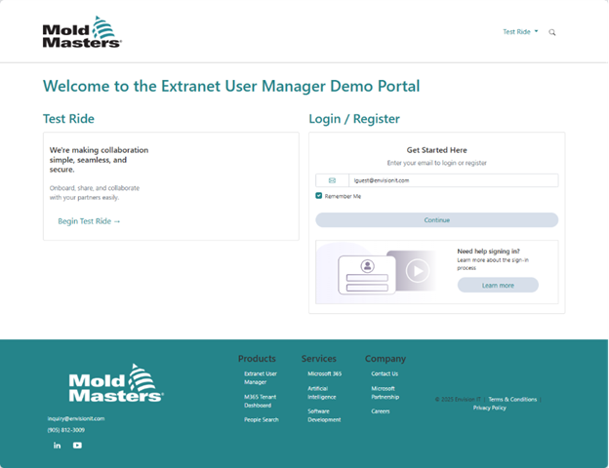Click the envelope icon beside email field
The width and height of the screenshot is (609, 468).
tap(332, 180)
